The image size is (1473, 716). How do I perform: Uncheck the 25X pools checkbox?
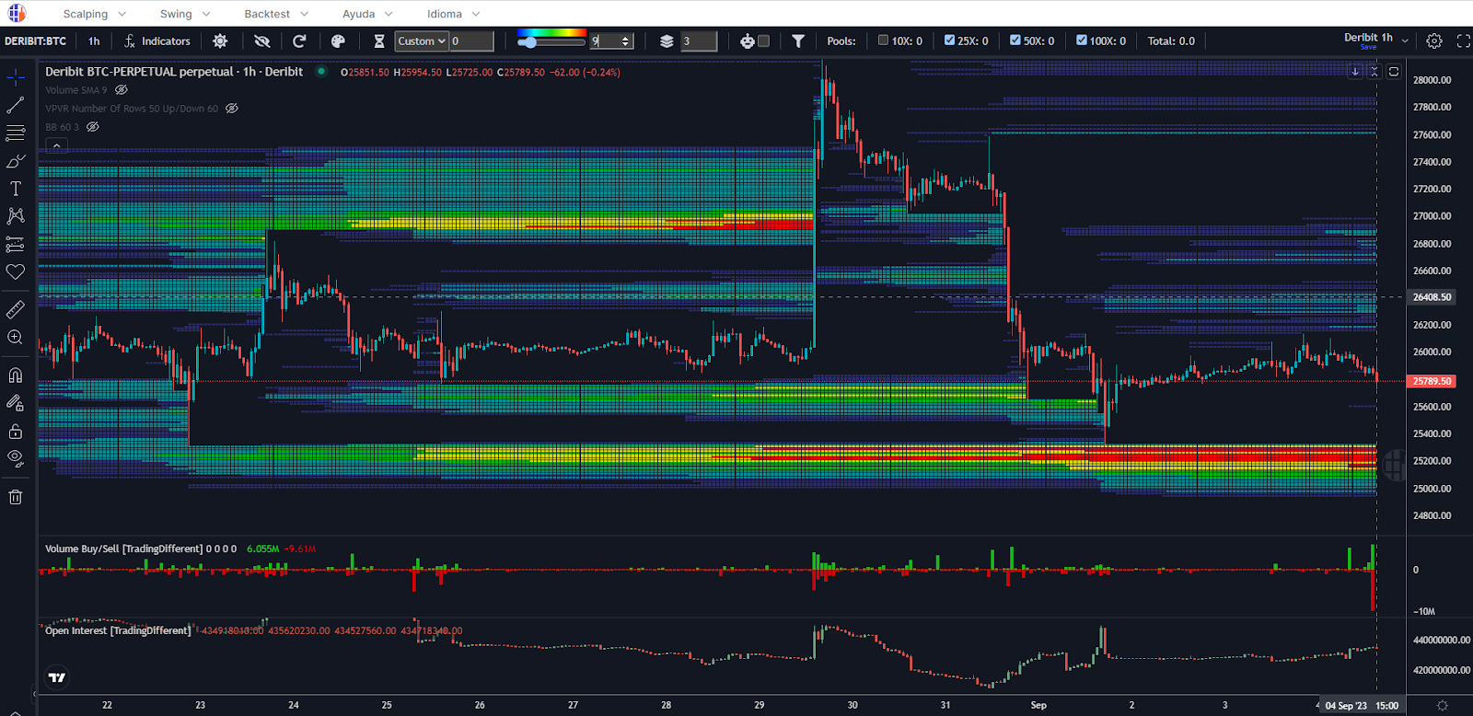[x=949, y=40]
